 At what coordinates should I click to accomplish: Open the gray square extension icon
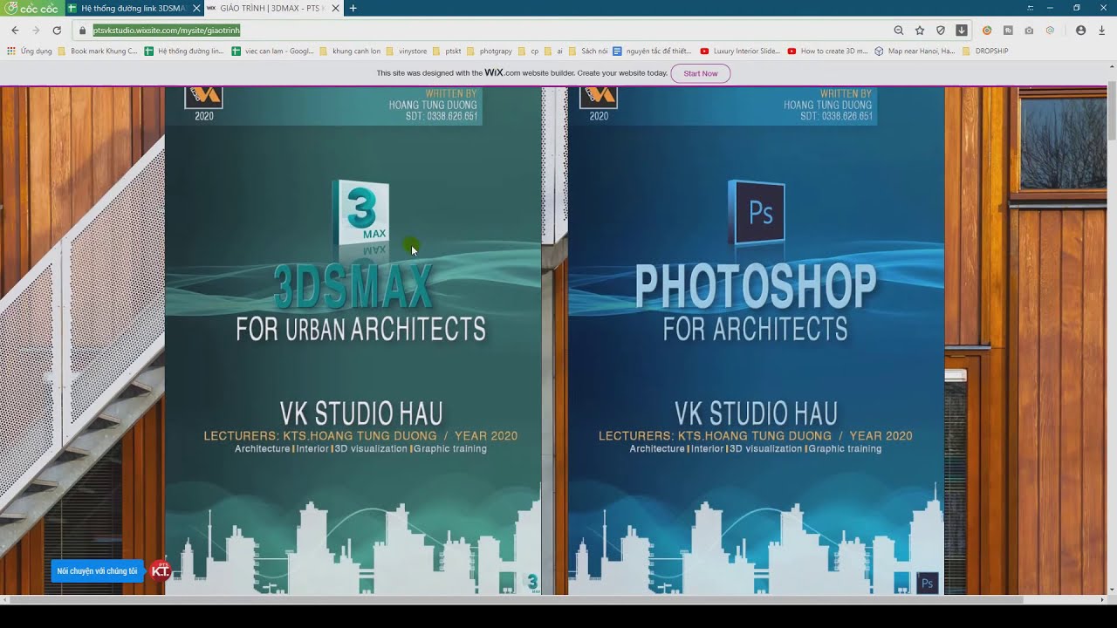(x=1008, y=30)
